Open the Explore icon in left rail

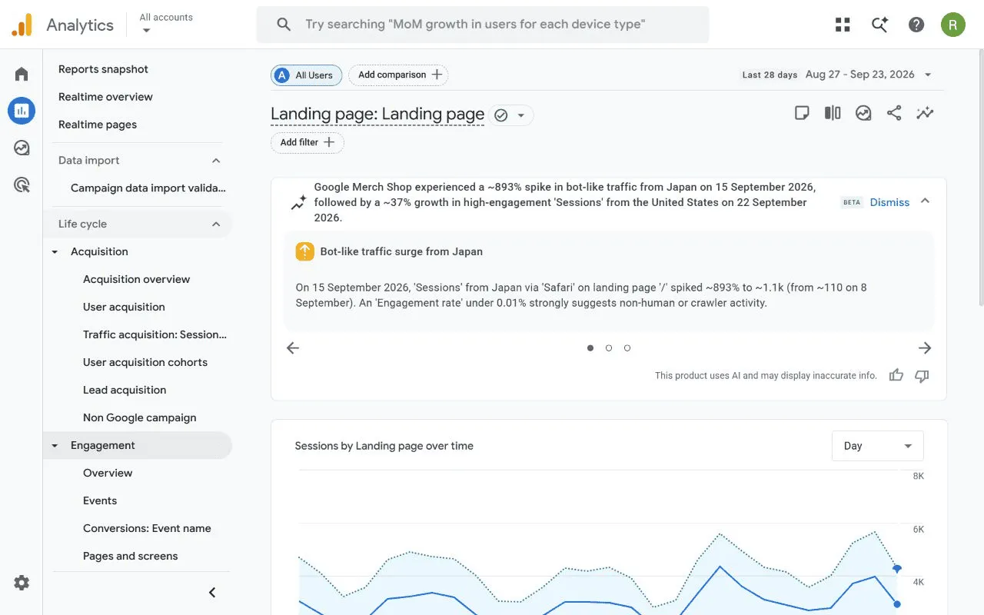(22, 148)
